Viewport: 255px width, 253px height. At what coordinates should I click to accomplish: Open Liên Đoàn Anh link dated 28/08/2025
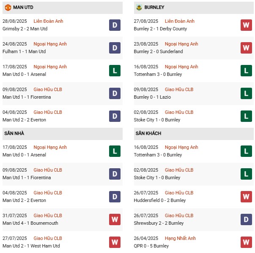[48, 21]
